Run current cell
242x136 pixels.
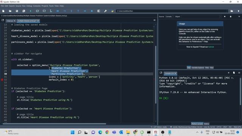(37, 11)
